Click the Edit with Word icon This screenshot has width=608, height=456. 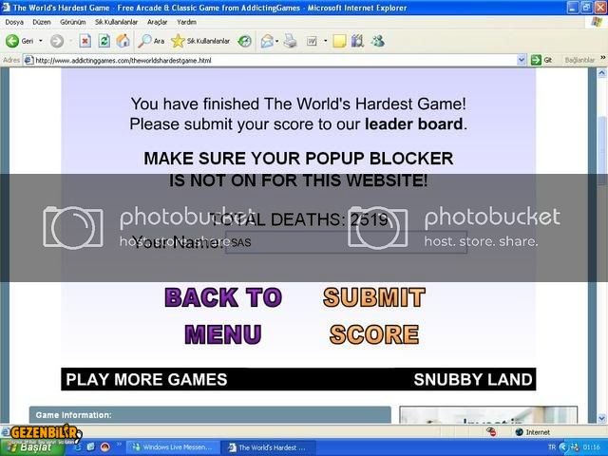[312, 41]
